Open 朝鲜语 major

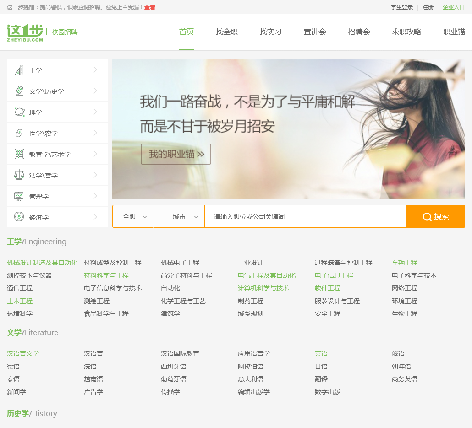tap(401, 366)
